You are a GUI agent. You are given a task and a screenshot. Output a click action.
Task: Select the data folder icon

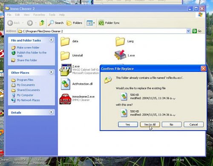click(x=65, y=41)
